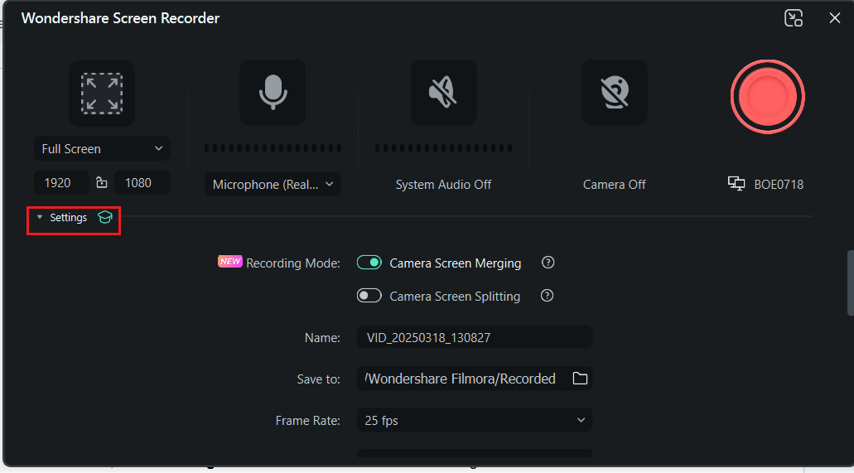The width and height of the screenshot is (854, 473).
Task: Click the aspect ratio lock icon
Action: click(x=101, y=182)
